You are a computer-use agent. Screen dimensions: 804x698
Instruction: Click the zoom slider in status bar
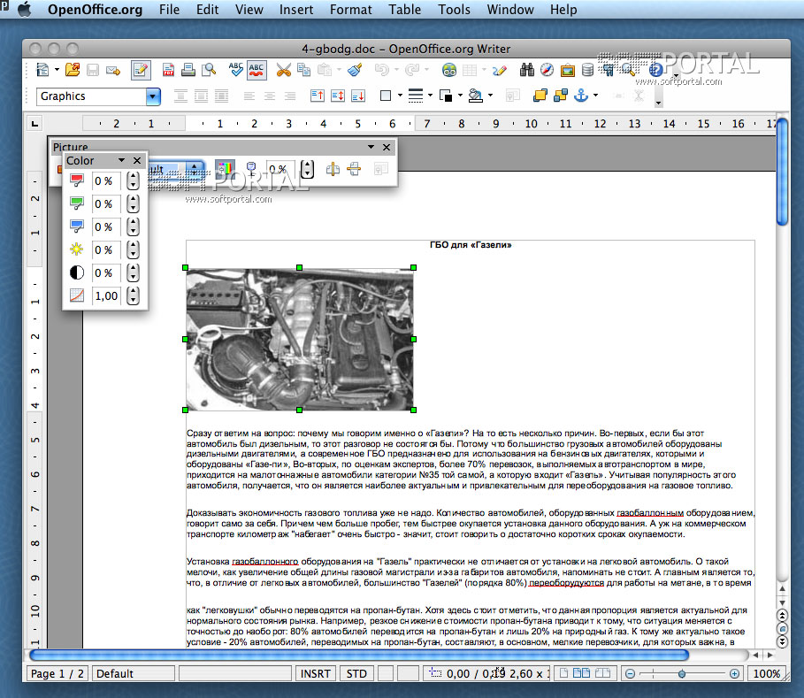[681, 673]
